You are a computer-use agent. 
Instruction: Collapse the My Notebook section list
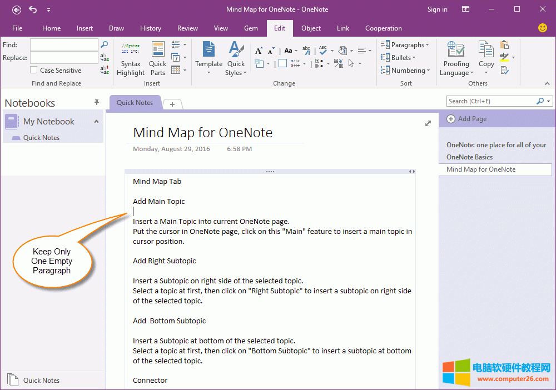pyautogui.click(x=96, y=122)
